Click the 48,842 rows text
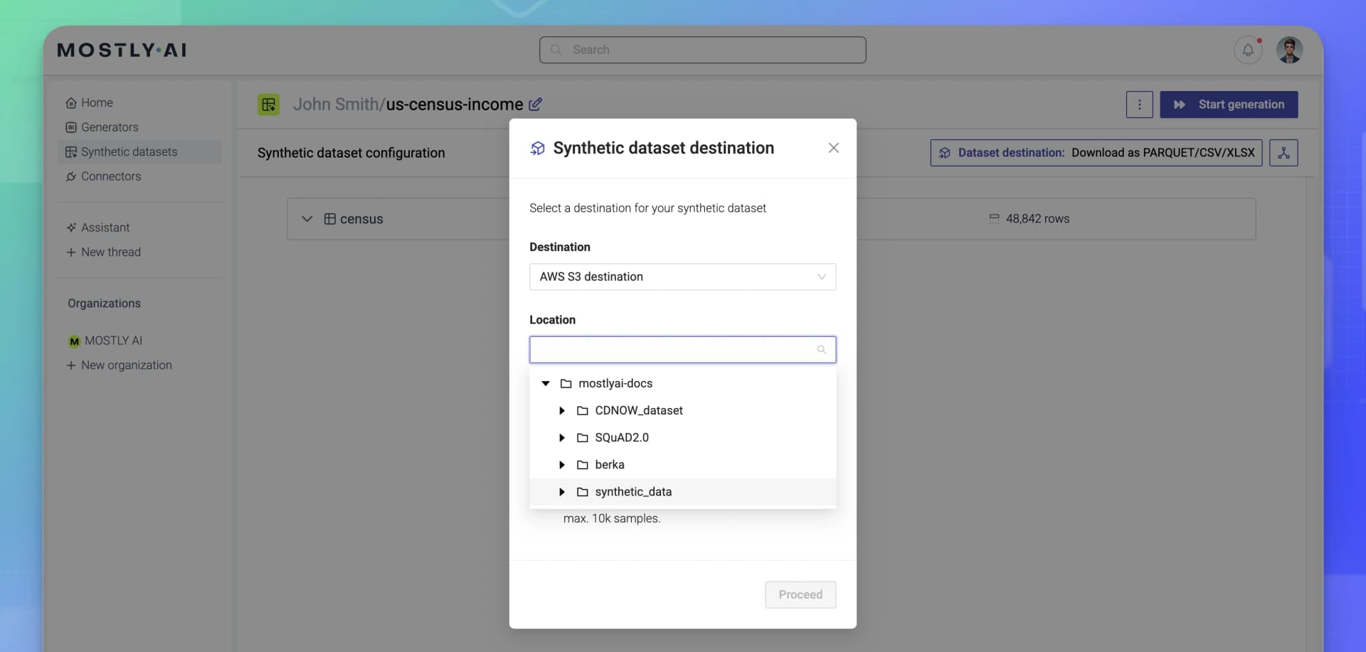This screenshot has height=652, width=1366. tap(1037, 219)
